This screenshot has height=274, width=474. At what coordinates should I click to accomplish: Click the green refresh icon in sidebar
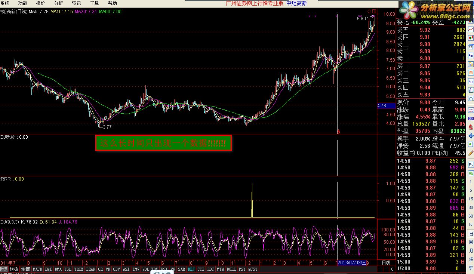tap(470, 173)
